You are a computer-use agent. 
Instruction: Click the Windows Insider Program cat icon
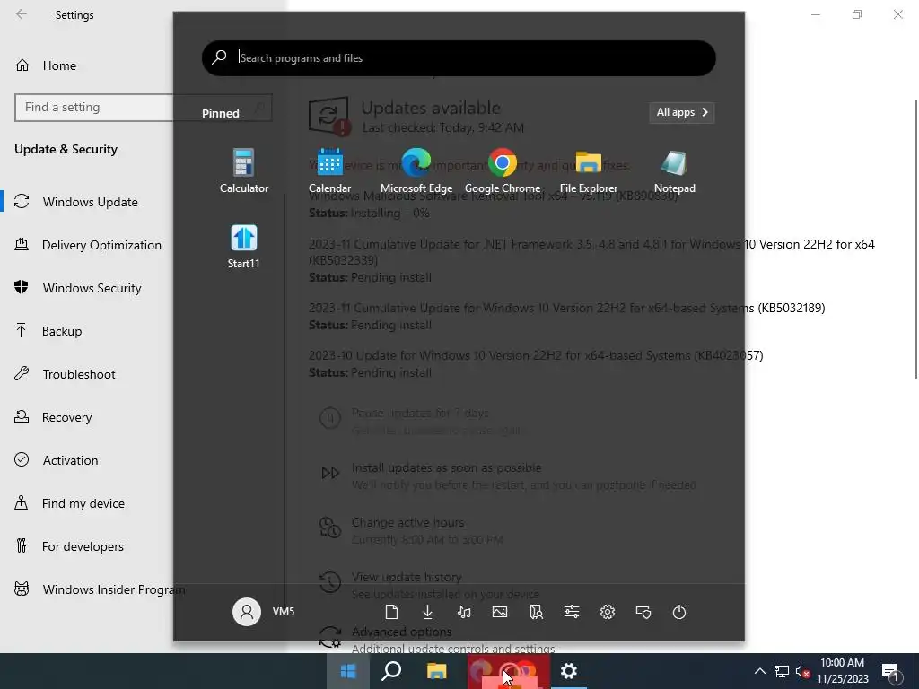pyautogui.click(x=22, y=589)
